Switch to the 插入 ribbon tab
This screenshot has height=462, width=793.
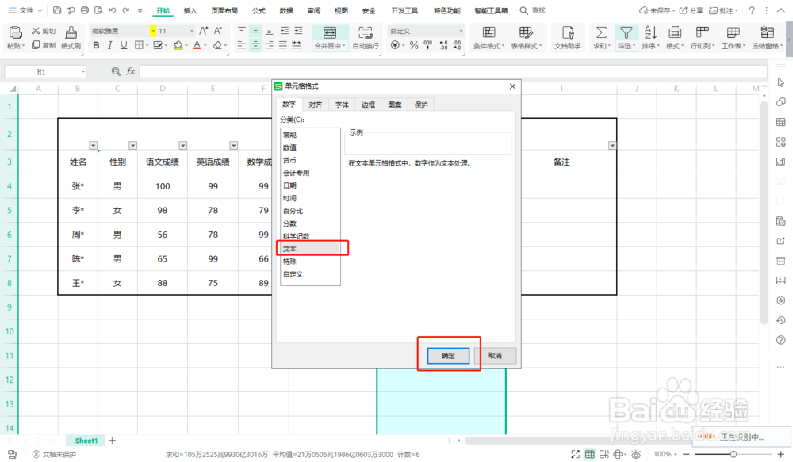(x=189, y=10)
